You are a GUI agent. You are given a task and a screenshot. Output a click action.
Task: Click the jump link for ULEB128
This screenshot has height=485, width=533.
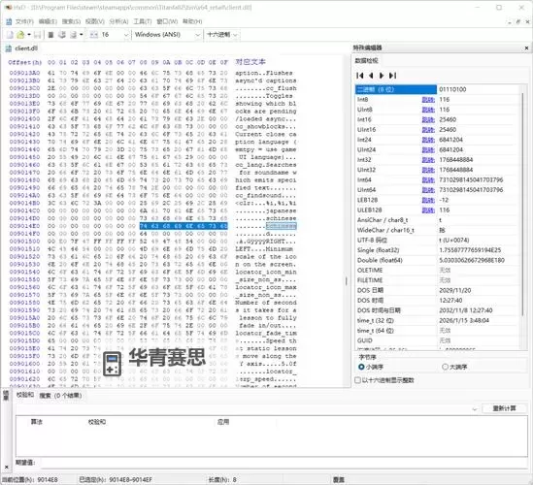coord(428,210)
